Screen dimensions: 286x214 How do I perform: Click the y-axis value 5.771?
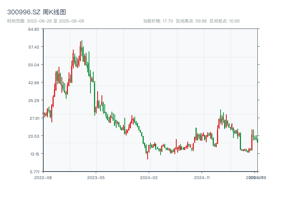[x=35, y=172]
